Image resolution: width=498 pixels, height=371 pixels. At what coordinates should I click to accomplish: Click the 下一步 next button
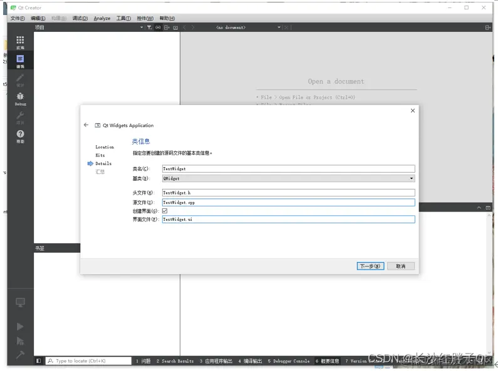pyautogui.click(x=370, y=266)
